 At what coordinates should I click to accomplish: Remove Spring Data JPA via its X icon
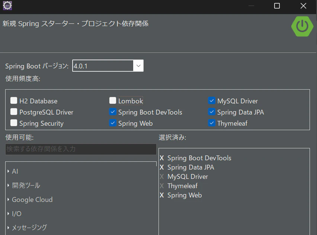[x=162, y=167]
